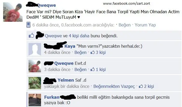The height and width of the screenshot is (107, 182).
Task: Click the thumbs-up icon next to '2 kişi'
Action: pyautogui.click(x=141, y=86)
